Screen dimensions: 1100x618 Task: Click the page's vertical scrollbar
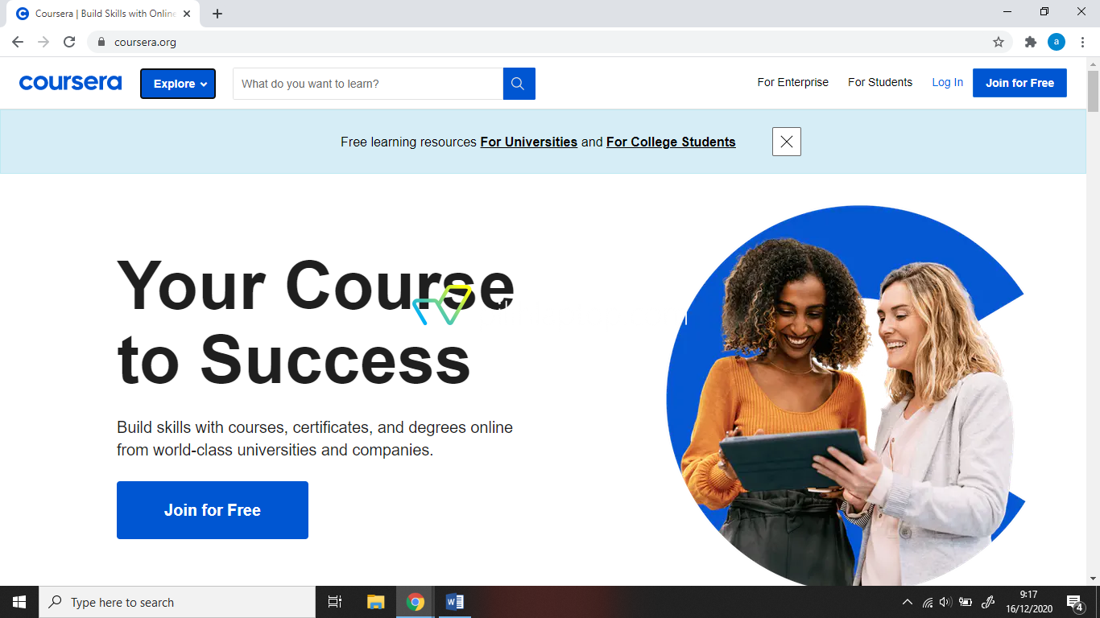pyautogui.click(x=1093, y=322)
